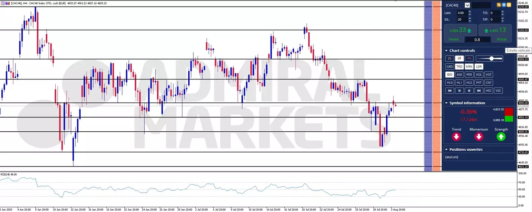Click the Lots value stepper arrows

pyautogui.click(x=470, y=13)
